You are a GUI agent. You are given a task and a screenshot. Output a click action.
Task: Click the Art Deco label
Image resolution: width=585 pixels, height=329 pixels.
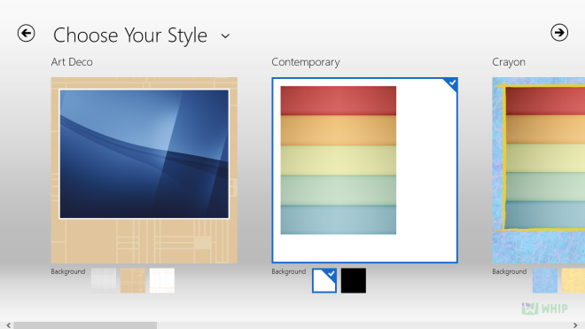[72, 62]
